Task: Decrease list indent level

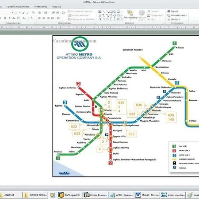Action: point(54,13)
